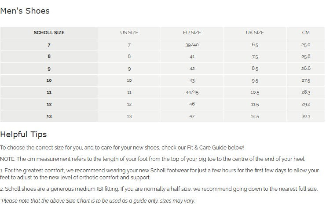The width and height of the screenshot is (326, 211).
Task: Click the EU SIZE column header
Action: point(192,33)
